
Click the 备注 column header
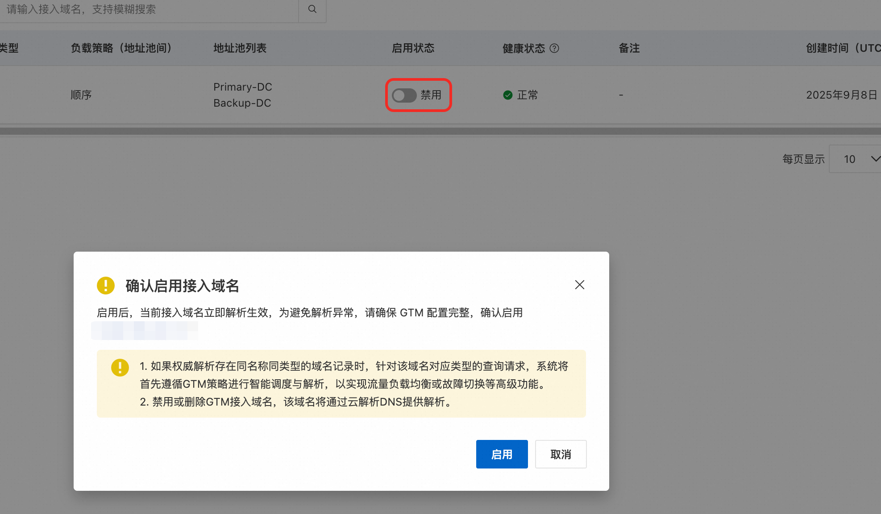click(629, 48)
